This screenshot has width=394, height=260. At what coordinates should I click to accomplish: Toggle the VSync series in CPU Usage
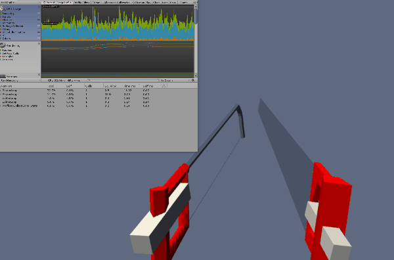point(6,29)
